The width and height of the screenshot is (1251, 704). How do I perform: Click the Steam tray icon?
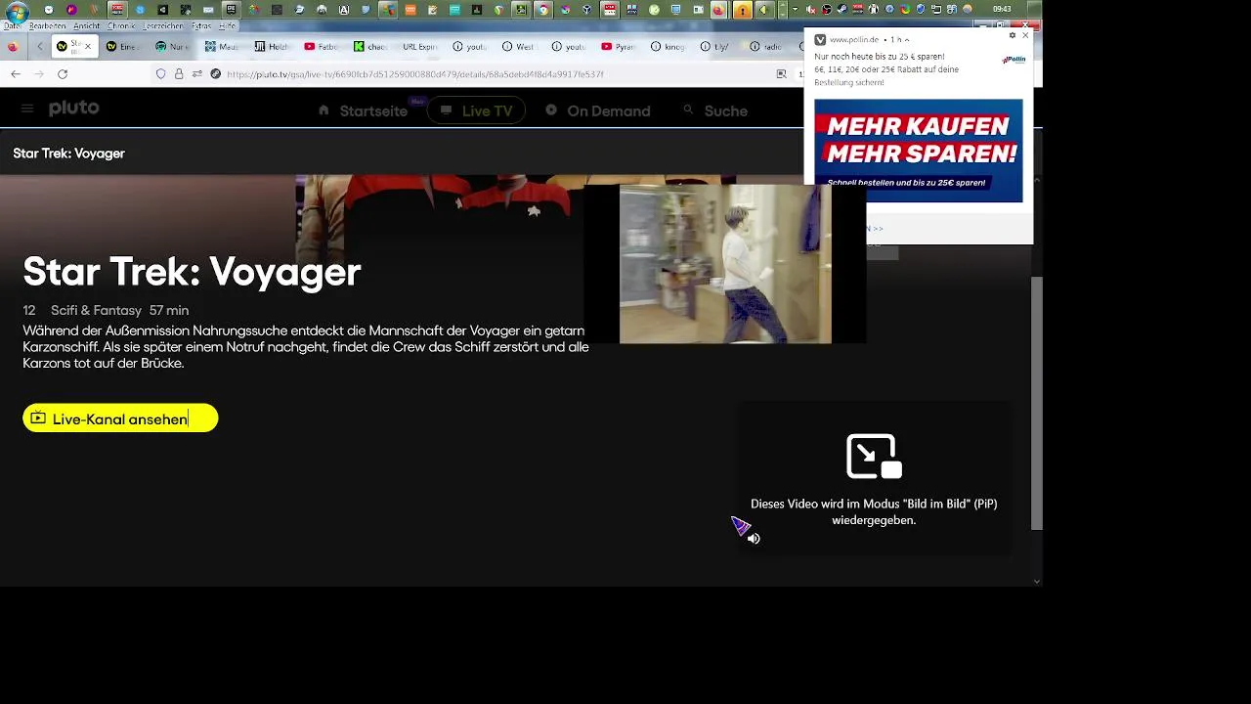click(842, 10)
